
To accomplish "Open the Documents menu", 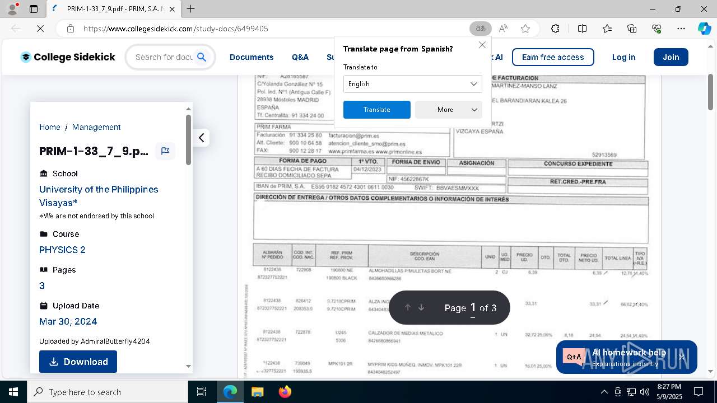I will click(252, 57).
